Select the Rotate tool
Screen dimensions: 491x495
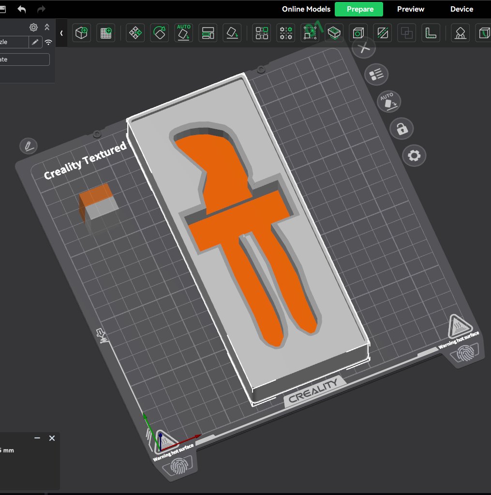pyautogui.click(x=159, y=33)
